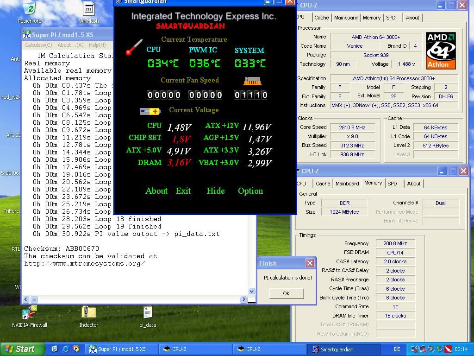This screenshot has width=474, height=356.
Task: Switch to About tab in lower CPU-Z
Action: point(413,184)
